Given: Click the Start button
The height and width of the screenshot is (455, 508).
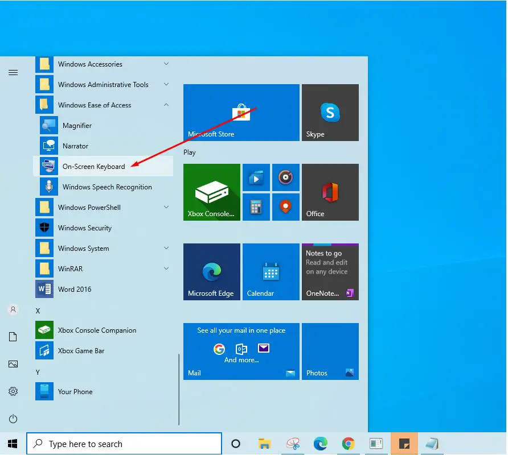Looking at the screenshot, I should click(13, 444).
